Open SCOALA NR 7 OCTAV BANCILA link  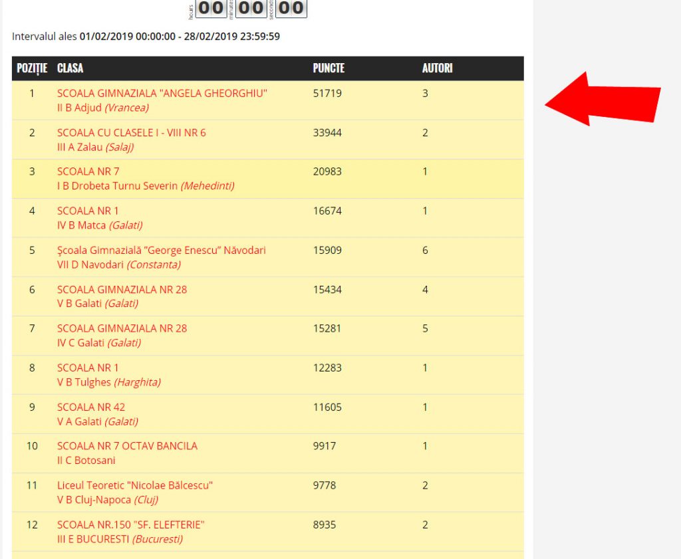(127, 453)
